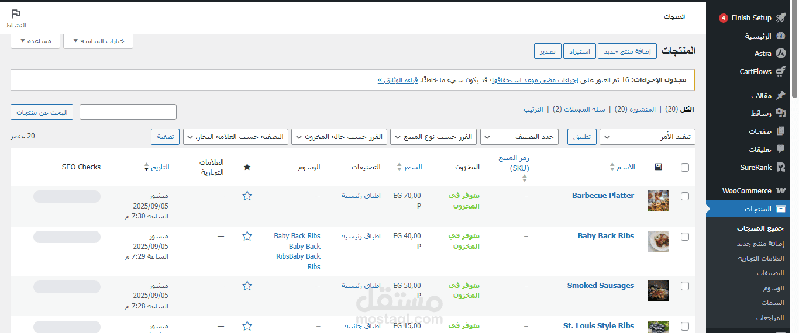Screen dimensions: 799x333
Task: Sort products by السعر column
Action: (409, 167)
